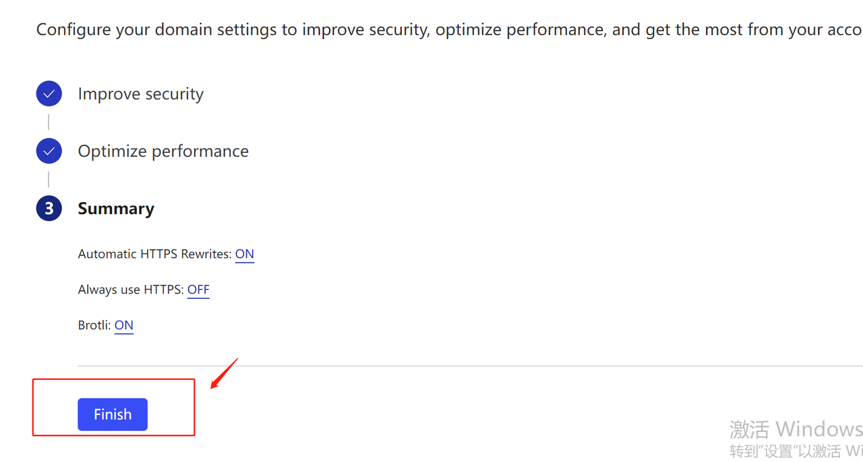
Task: Click connector line below Optimize performance icon
Action: (x=49, y=179)
